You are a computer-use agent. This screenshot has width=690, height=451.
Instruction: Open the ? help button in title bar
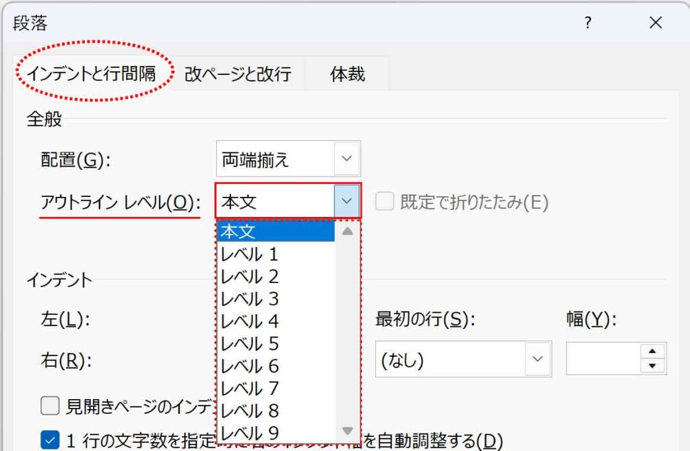pyautogui.click(x=588, y=22)
